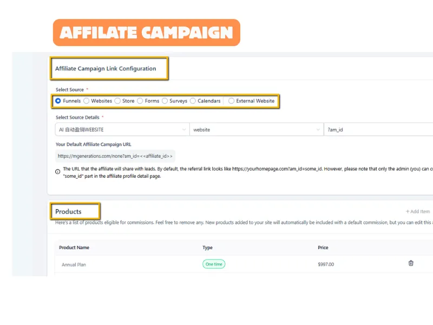Screen dimensions: 433x325
Task: Select the External Website option
Action: click(232, 101)
